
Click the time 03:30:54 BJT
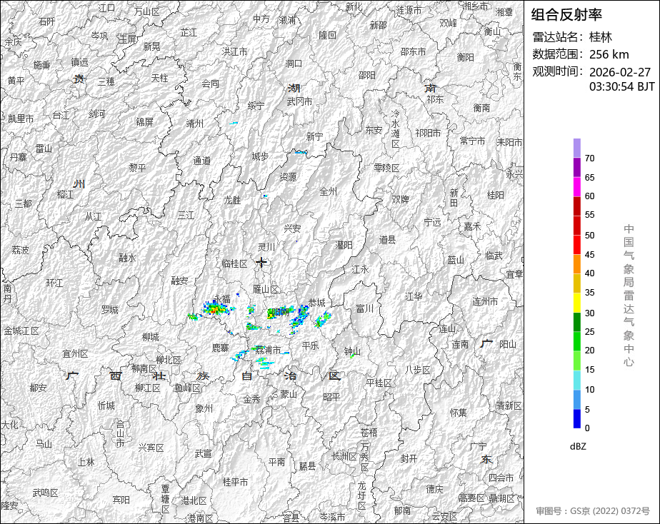(621, 86)
